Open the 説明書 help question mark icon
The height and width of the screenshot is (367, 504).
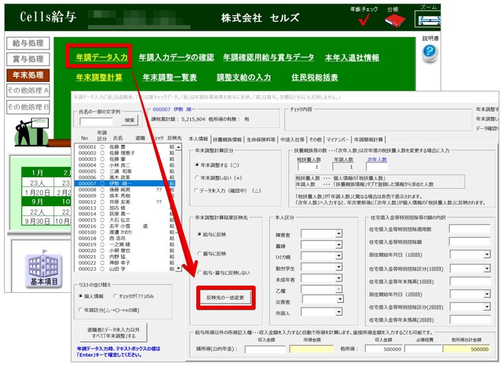[430, 51]
